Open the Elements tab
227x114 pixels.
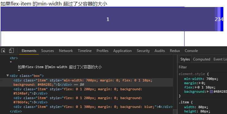click(x=29, y=51)
